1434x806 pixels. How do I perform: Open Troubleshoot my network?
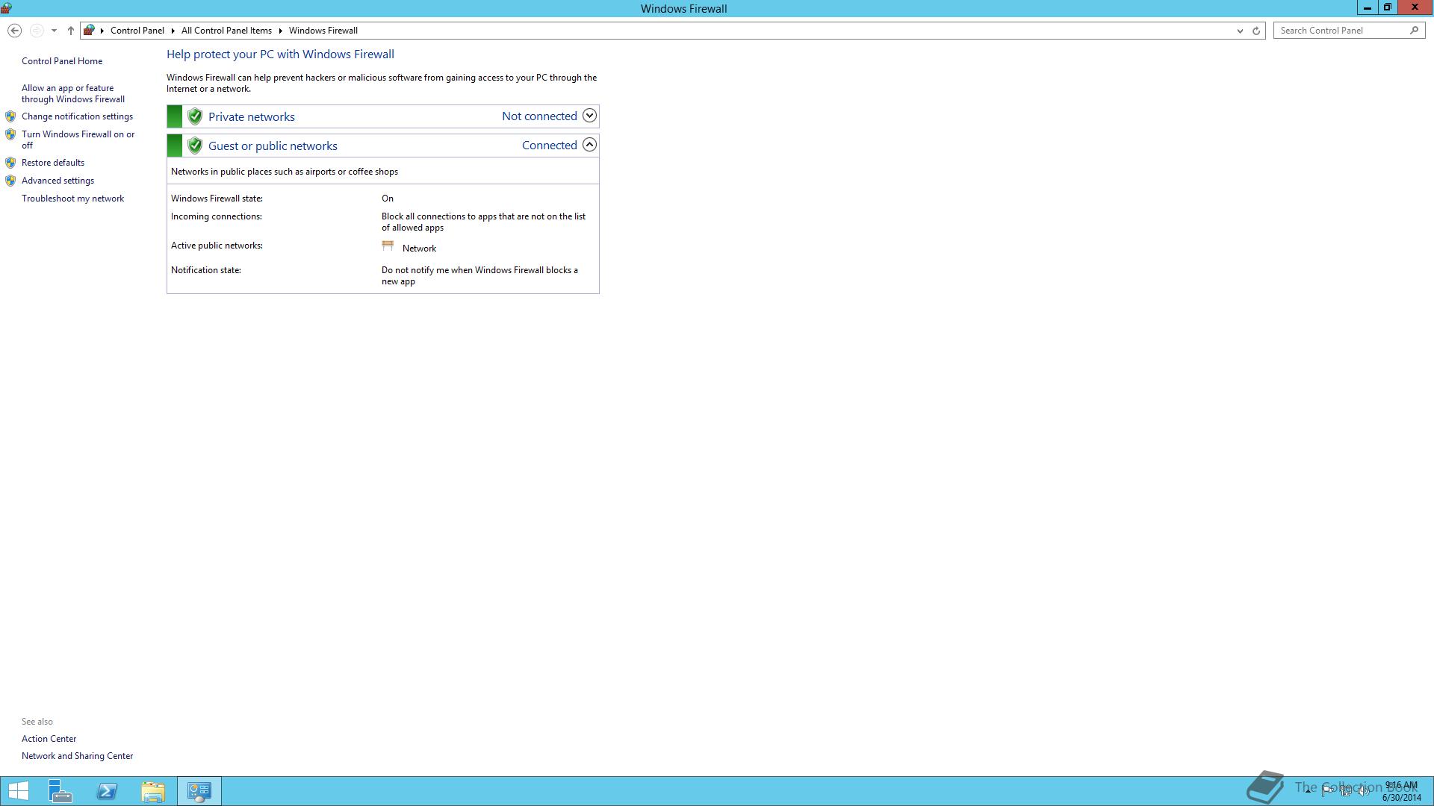click(x=72, y=199)
